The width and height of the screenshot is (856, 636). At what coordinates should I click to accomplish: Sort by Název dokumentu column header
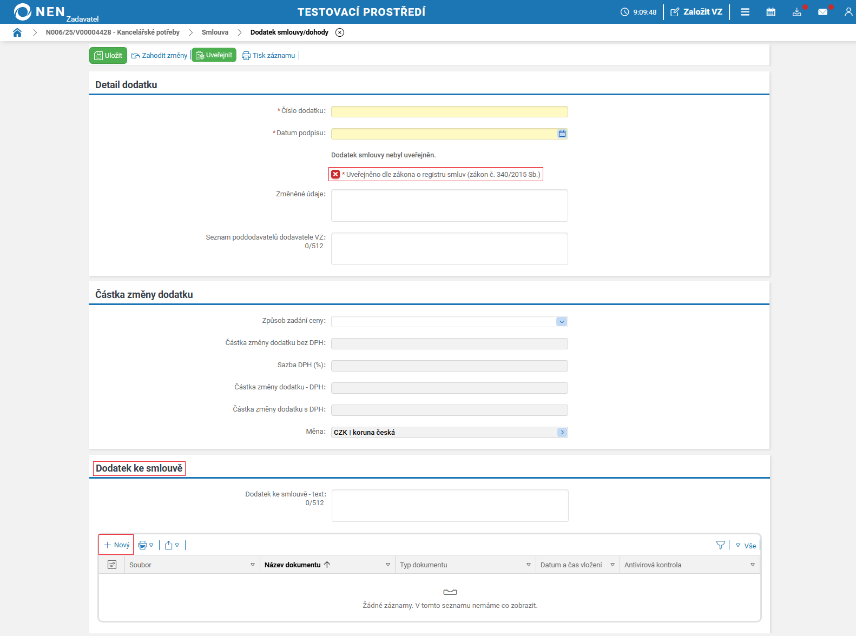tap(293, 565)
